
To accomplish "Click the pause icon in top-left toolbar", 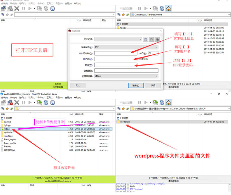I will (x=23, y=9).
